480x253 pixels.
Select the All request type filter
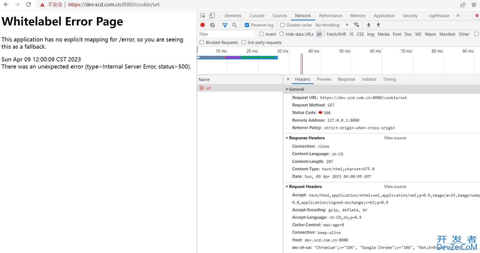(x=319, y=34)
